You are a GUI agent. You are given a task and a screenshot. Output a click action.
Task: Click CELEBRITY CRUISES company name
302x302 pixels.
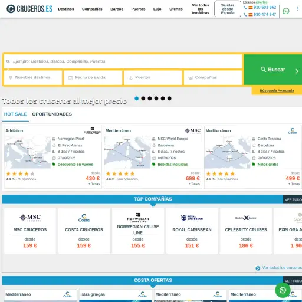[x=246, y=230]
